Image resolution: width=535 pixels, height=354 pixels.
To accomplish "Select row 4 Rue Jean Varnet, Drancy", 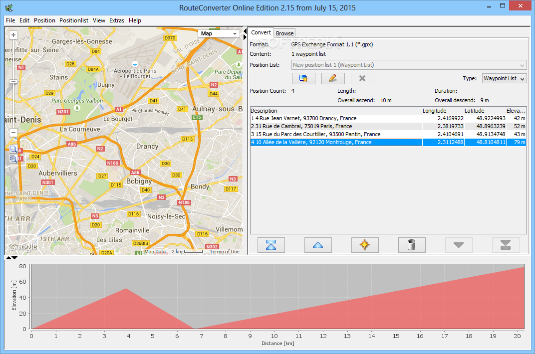I will click(388, 118).
